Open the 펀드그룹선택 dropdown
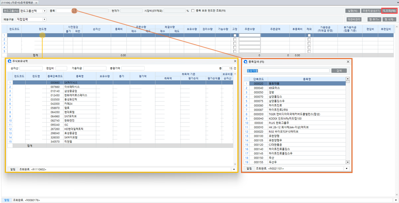The height and width of the screenshot is (203, 399). coord(45,11)
